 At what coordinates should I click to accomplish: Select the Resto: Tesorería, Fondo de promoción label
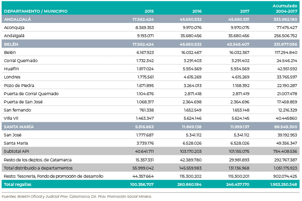(53, 176)
